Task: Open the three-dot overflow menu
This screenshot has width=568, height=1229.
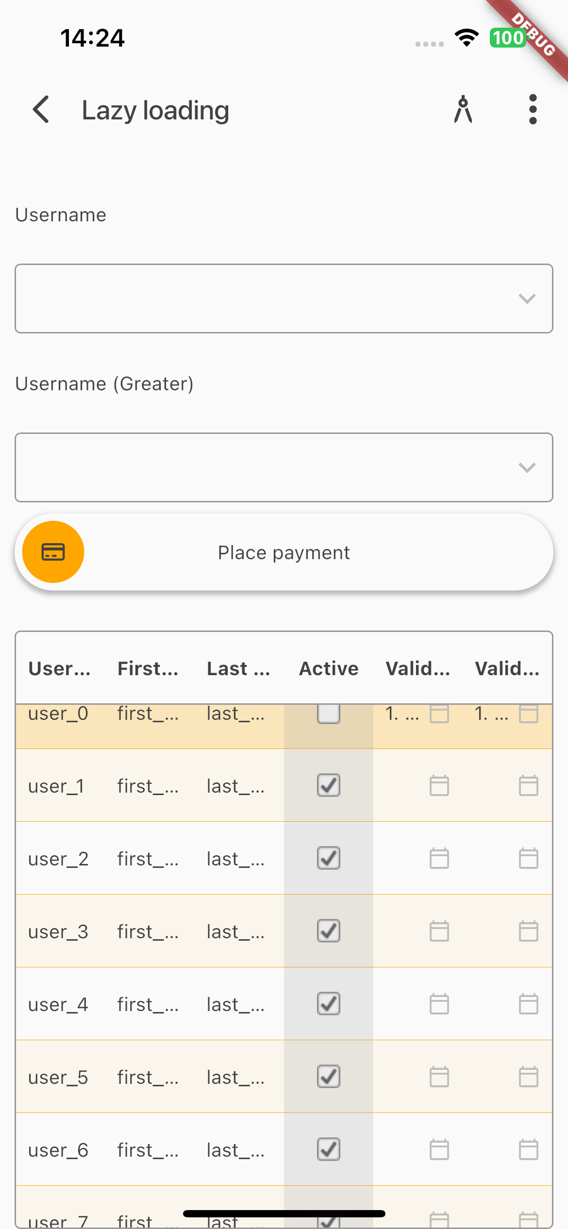Action: tap(533, 110)
